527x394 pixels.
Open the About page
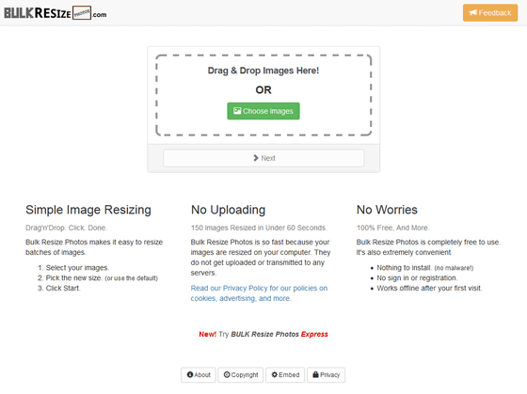[199, 375]
